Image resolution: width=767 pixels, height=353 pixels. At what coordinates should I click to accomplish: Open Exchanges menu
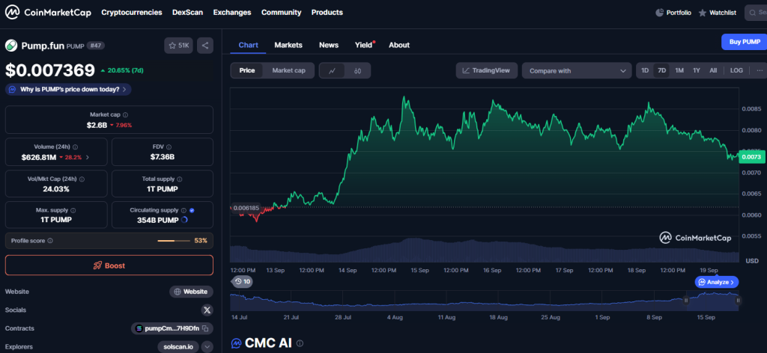tap(232, 13)
